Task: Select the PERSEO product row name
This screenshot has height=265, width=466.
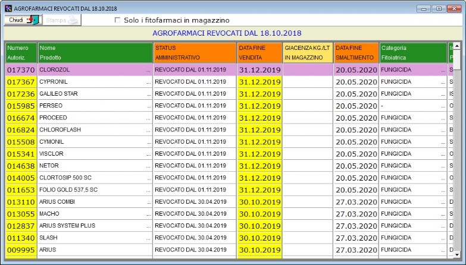Action: (51, 106)
